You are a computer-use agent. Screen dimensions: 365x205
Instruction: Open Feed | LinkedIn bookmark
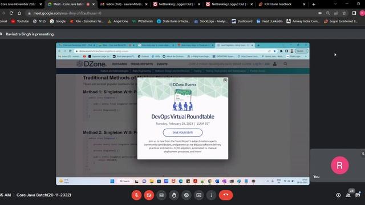click(x=270, y=21)
